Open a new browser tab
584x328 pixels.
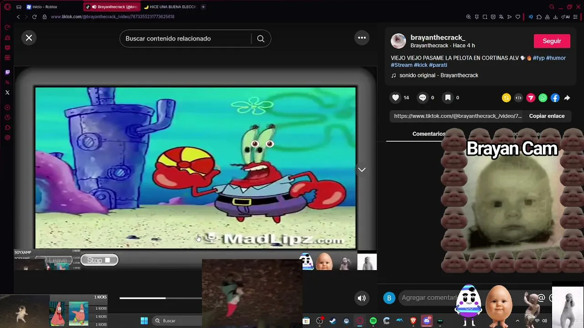coord(203,7)
